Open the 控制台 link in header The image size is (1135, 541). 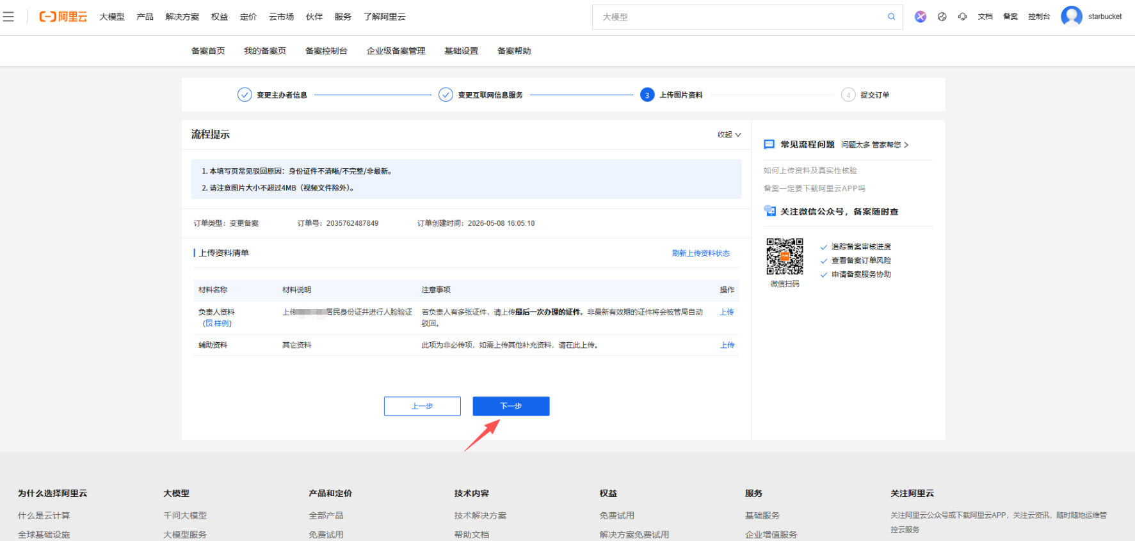click(1039, 17)
